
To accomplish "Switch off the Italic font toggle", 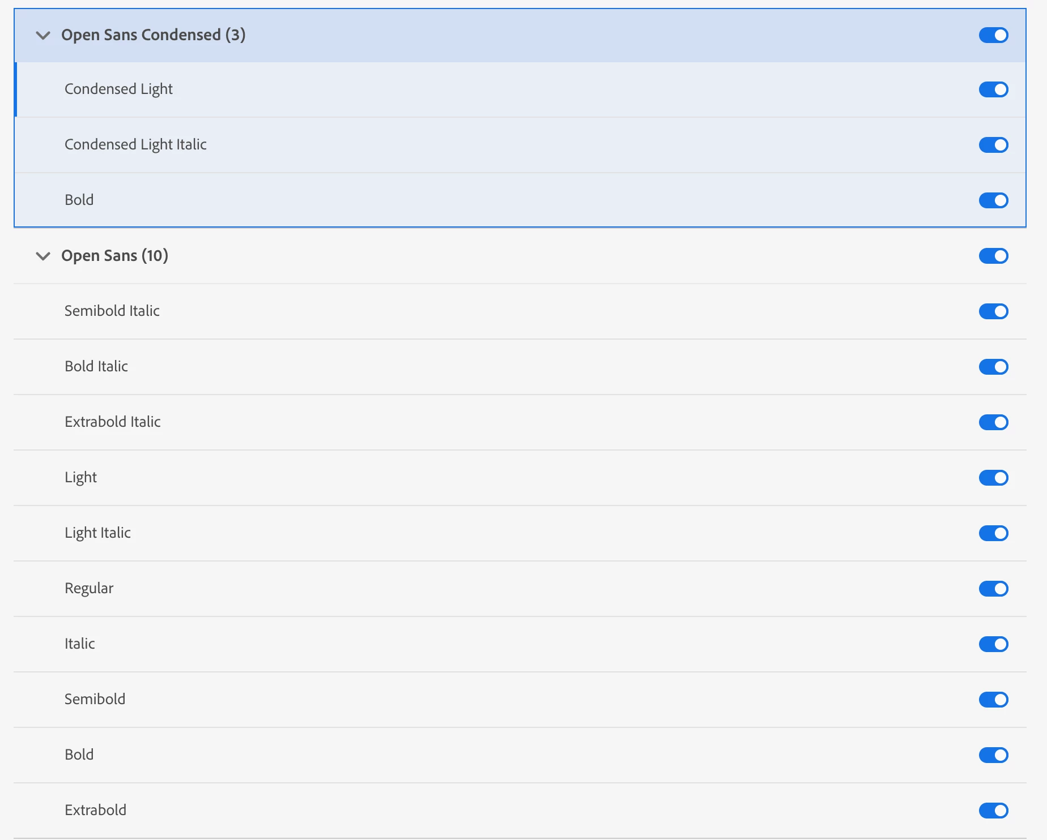I will pos(993,644).
